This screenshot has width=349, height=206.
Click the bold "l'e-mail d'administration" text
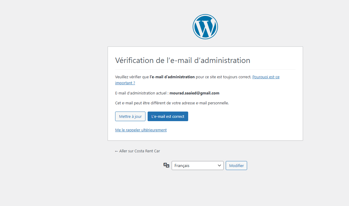[x=172, y=77]
